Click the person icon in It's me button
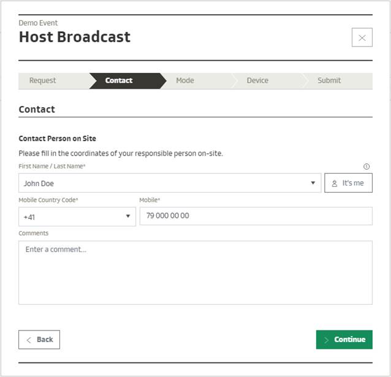Image resolution: width=391 pixels, height=377 pixels. [335, 183]
